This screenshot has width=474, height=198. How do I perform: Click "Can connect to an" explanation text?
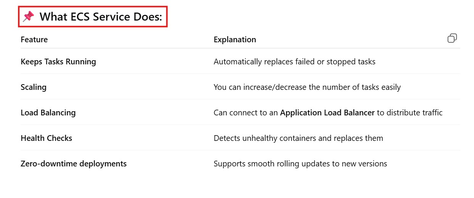[245, 113]
